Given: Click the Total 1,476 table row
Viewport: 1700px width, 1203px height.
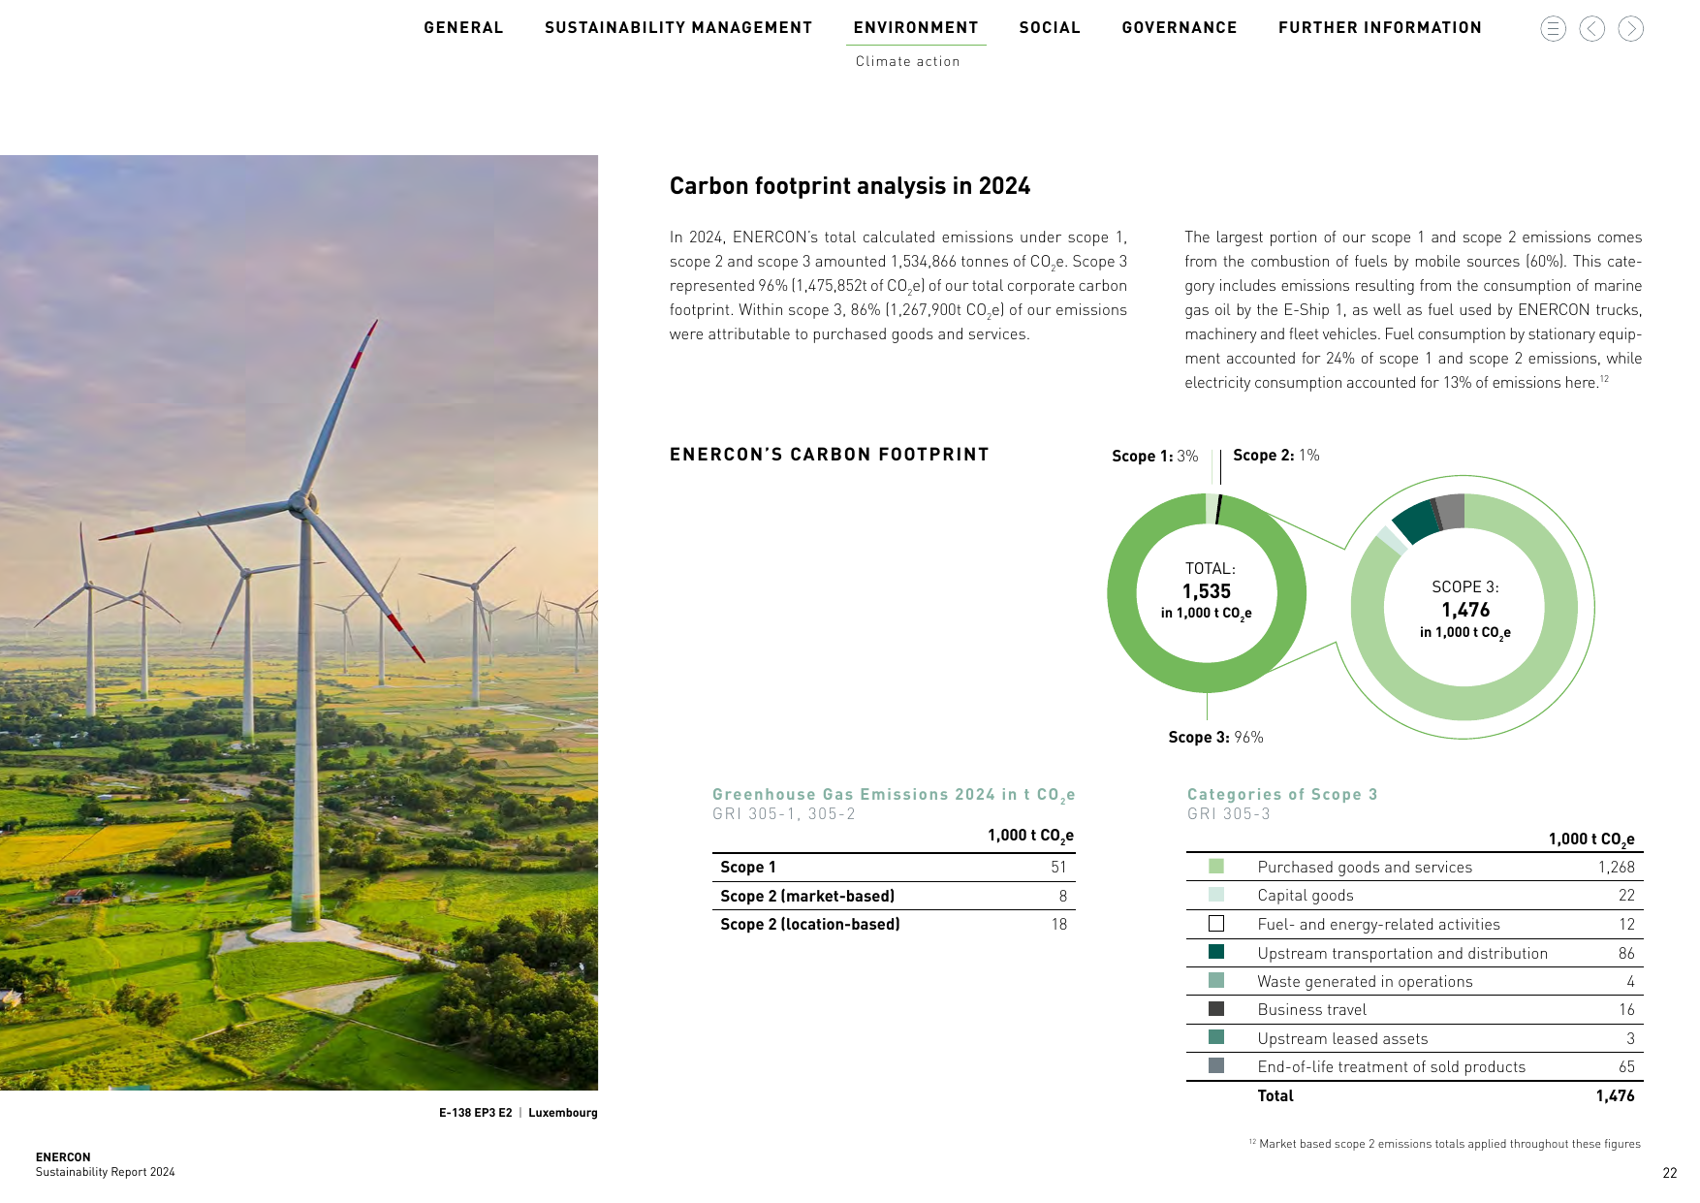Looking at the screenshot, I should click(1415, 1095).
